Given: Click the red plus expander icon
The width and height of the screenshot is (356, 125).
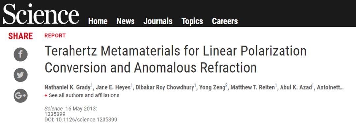Looking at the screenshot, I should (46, 95).
